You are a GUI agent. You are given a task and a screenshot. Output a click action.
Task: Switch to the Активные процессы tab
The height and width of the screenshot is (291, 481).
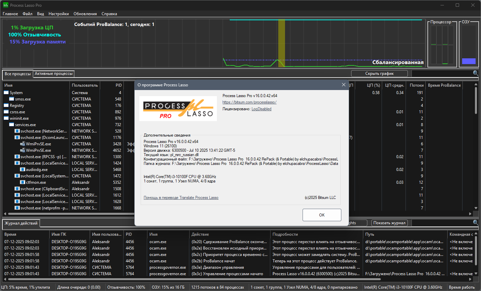pyautogui.click(x=53, y=74)
